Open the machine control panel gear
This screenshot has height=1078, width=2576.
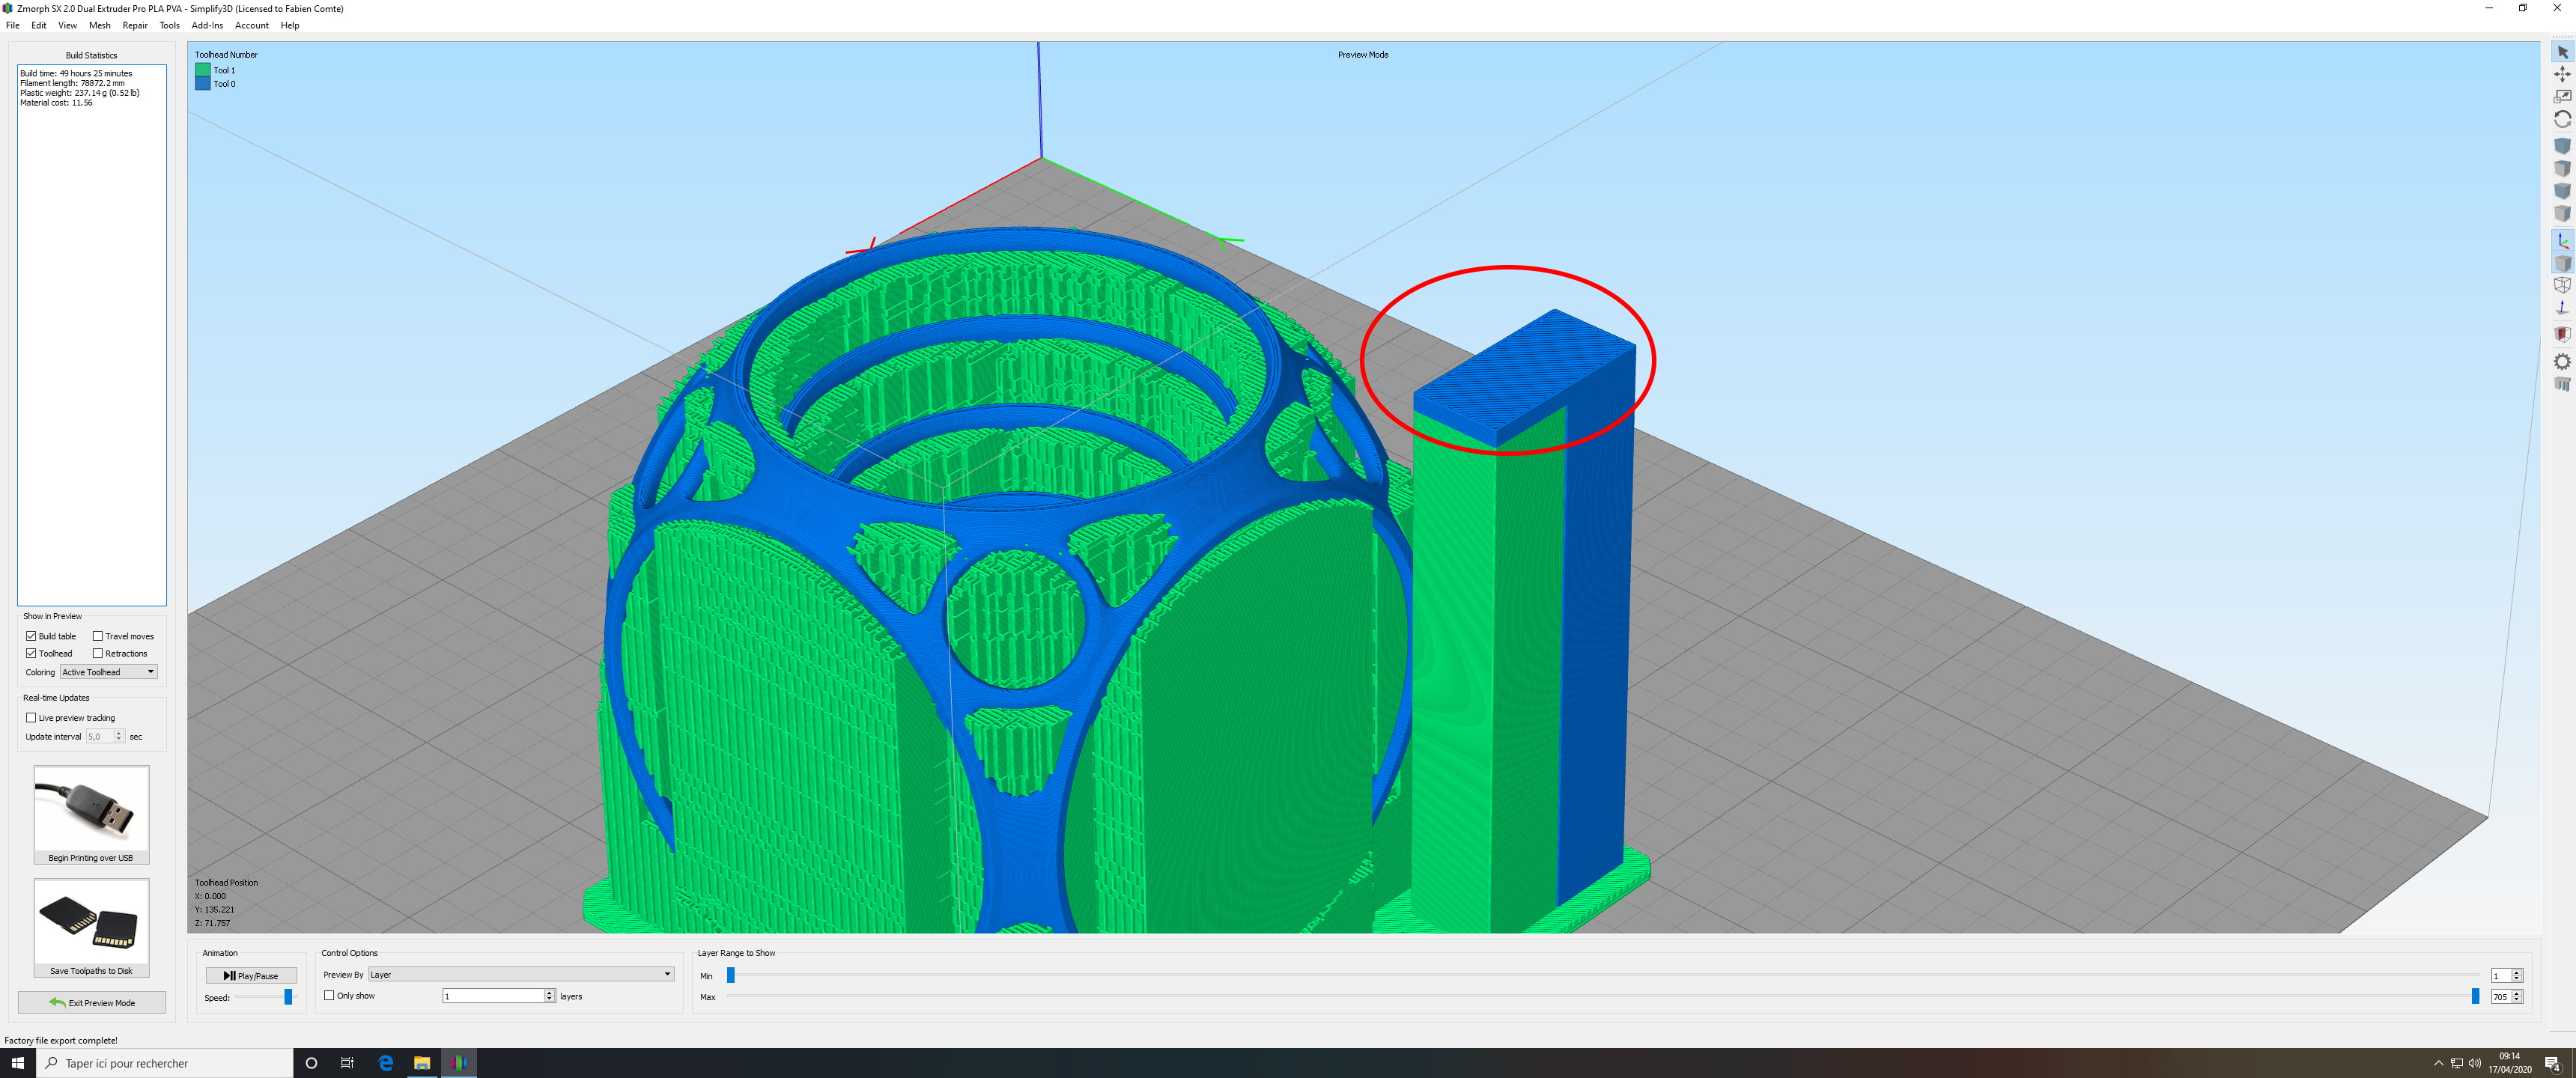(2562, 361)
